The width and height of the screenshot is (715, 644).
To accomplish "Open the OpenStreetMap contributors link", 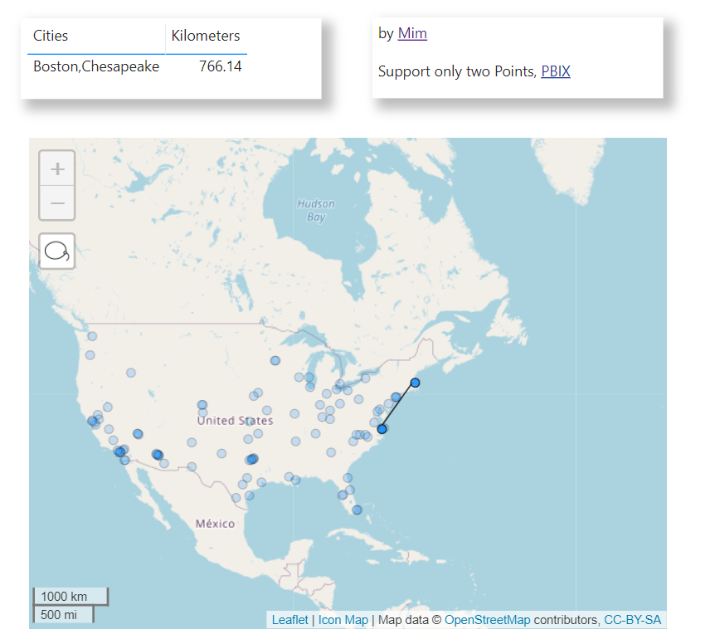I will [x=487, y=620].
